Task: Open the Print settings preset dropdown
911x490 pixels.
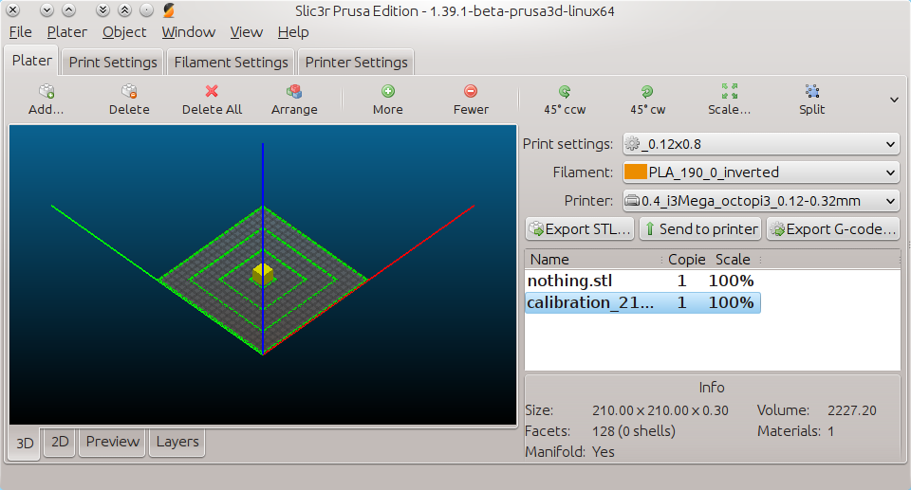Action: [x=761, y=144]
